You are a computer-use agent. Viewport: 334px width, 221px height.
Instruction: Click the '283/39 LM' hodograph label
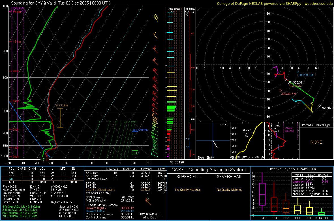click(306, 75)
